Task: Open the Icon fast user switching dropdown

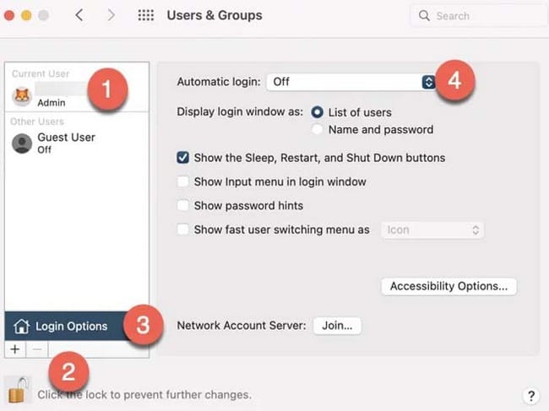Action: (x=432, y=230)
